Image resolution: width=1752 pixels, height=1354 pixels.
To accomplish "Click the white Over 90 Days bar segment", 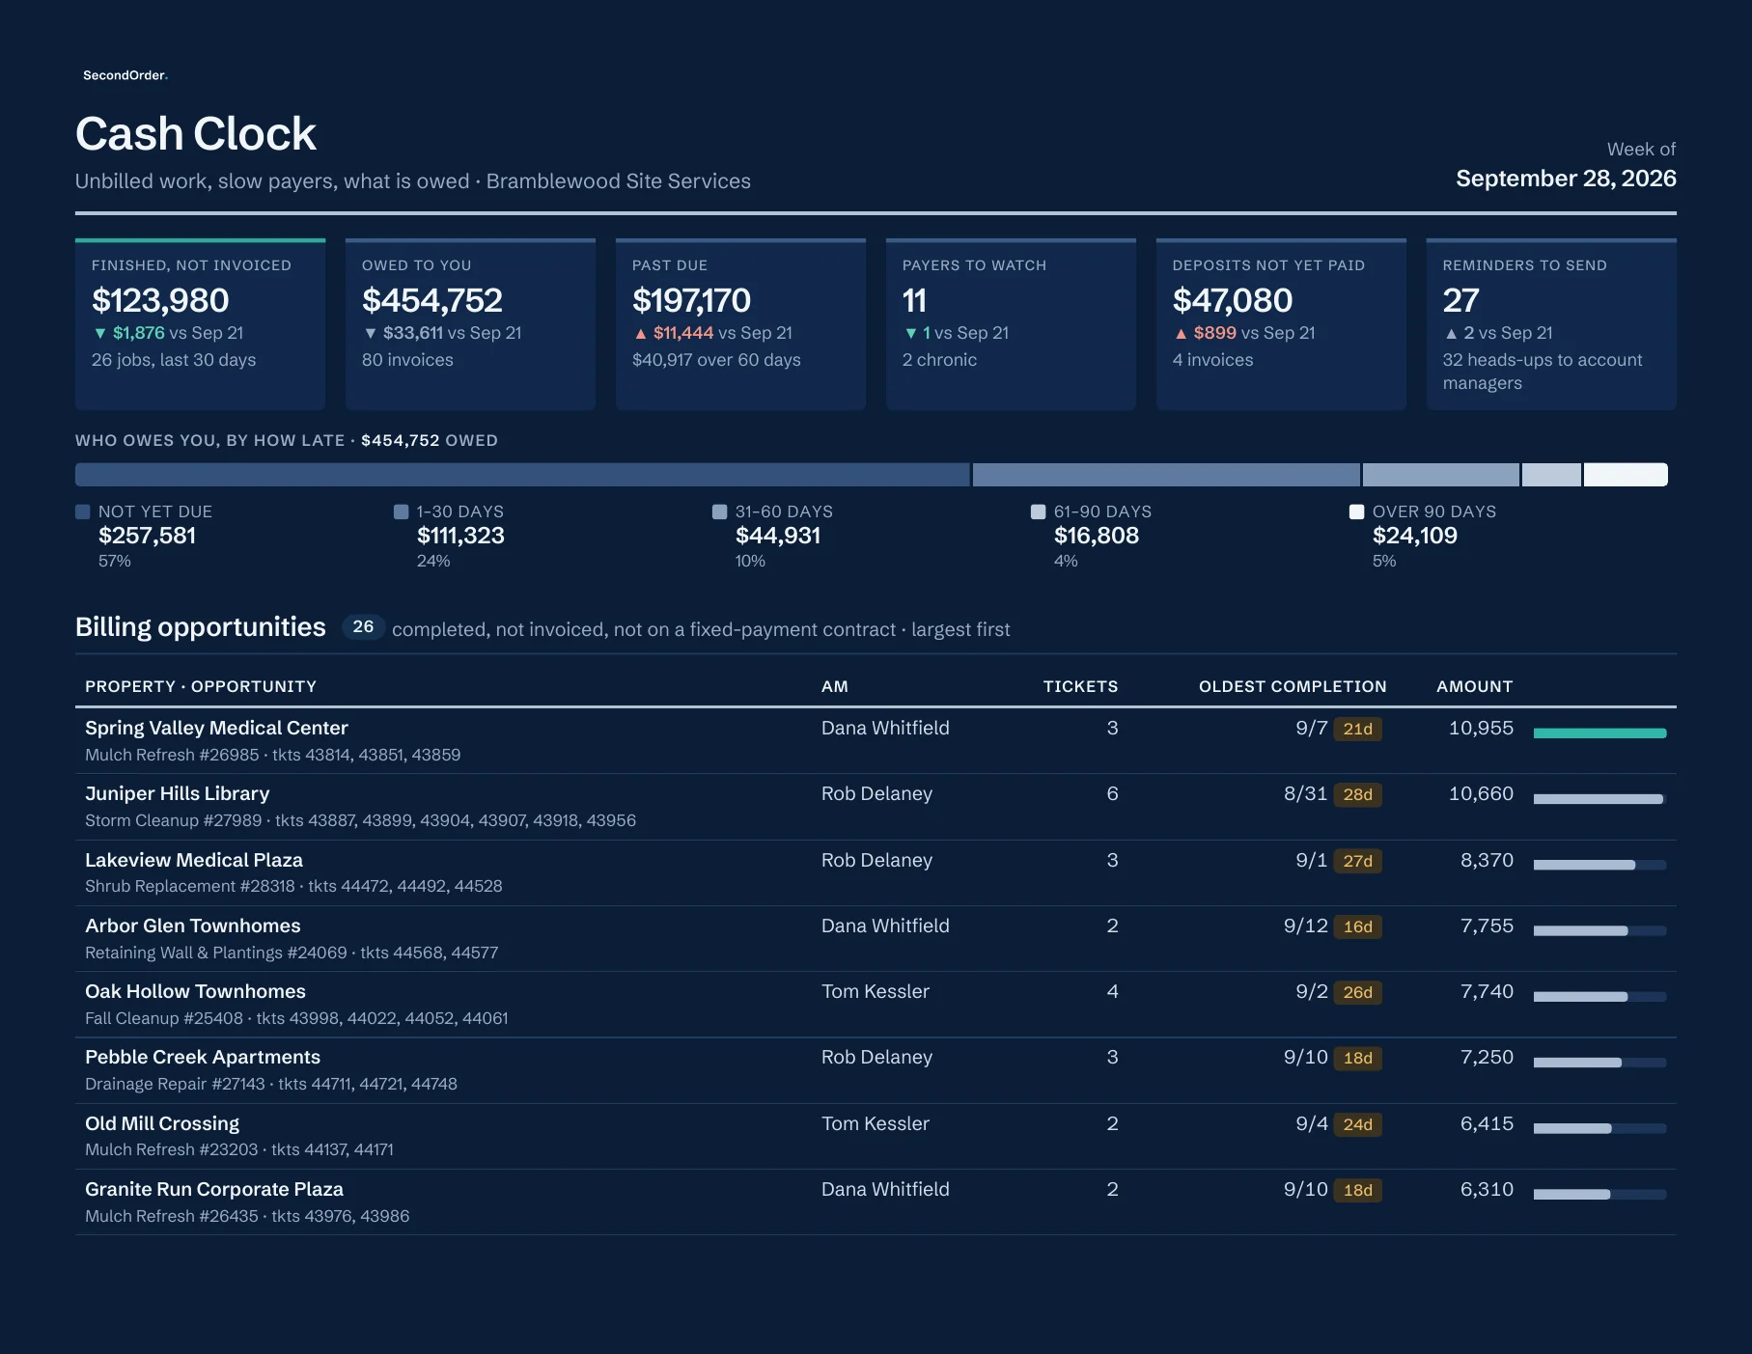I will point(1626,475).
